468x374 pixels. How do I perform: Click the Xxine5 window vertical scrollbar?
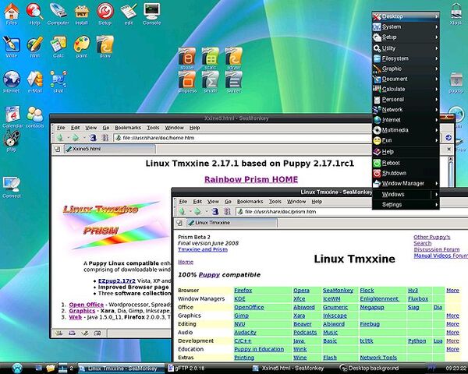[x=450, y=171]
